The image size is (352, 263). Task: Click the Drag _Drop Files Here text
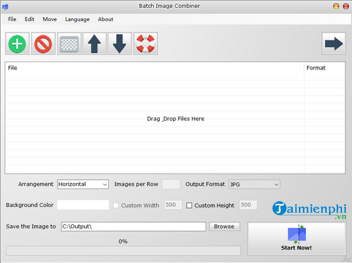[x=175, y=119]
